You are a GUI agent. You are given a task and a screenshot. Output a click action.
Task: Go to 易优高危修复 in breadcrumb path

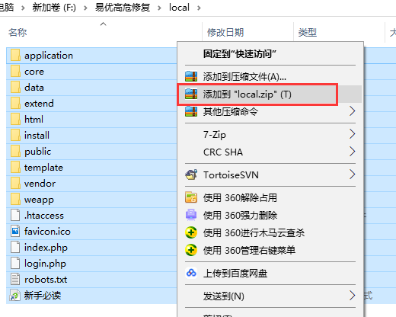(x=123, y=8)
